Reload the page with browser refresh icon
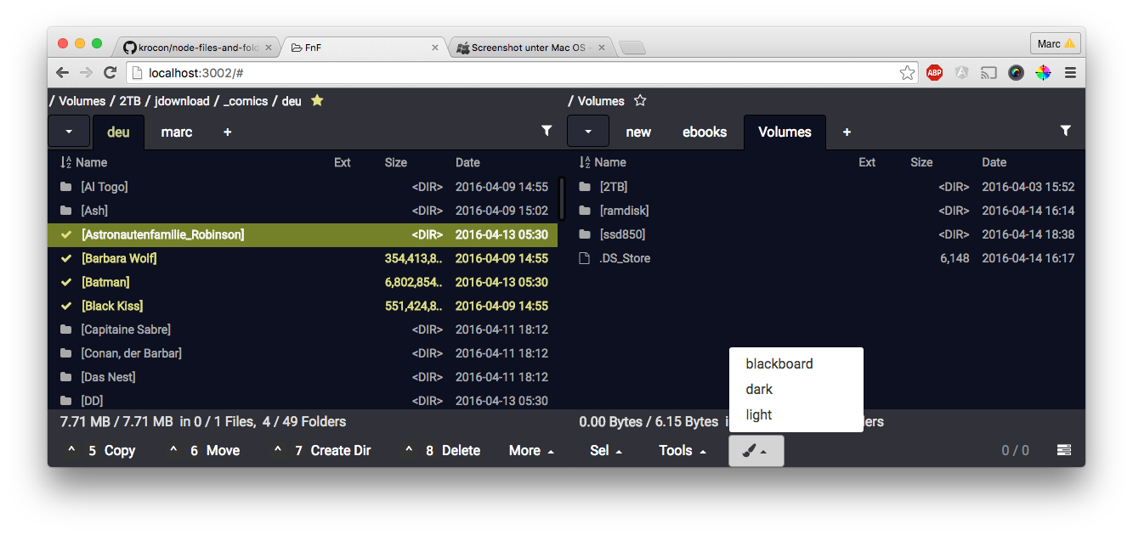1133x535 pixels. click(110, 72)
